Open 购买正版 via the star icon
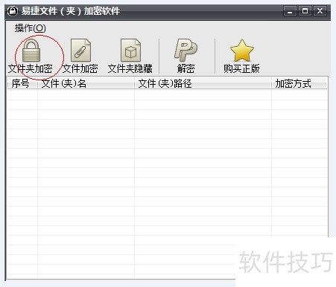Screen dimensions: 336x287 tap(242, 51)
